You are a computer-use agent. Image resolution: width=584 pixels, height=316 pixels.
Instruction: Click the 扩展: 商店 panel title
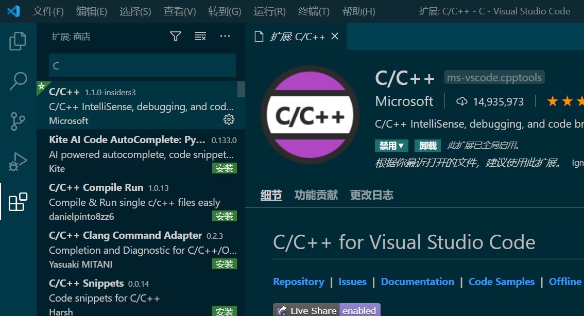coord(71,37)
